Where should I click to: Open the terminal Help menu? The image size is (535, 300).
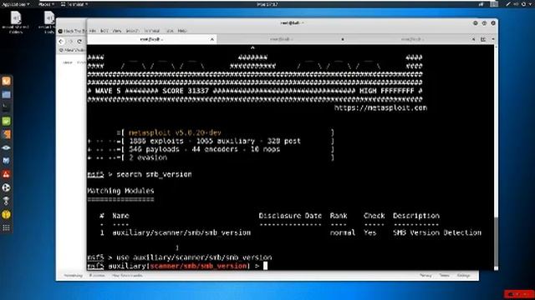[x=182, y=31]
